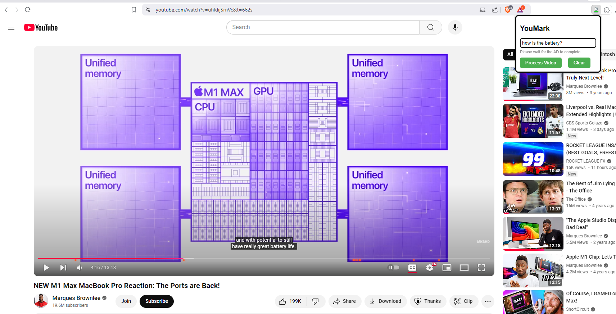Seek on the red video progress bar

[264, 259]
